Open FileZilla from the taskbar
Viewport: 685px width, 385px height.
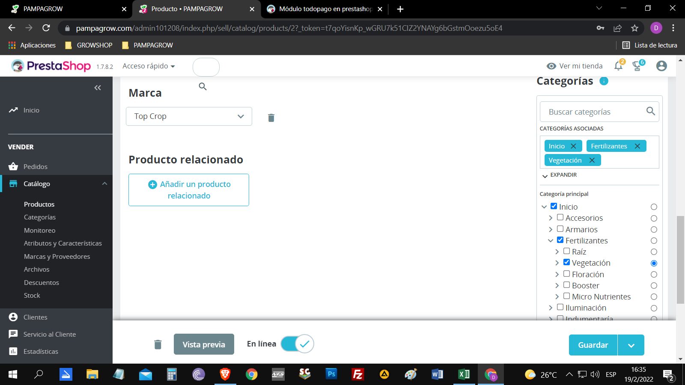[x=358, y=374]
